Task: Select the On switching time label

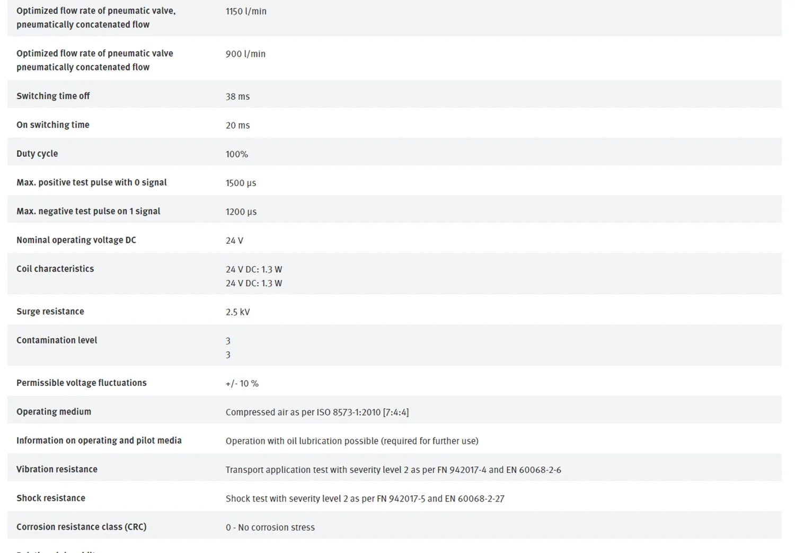Action: 53,125
